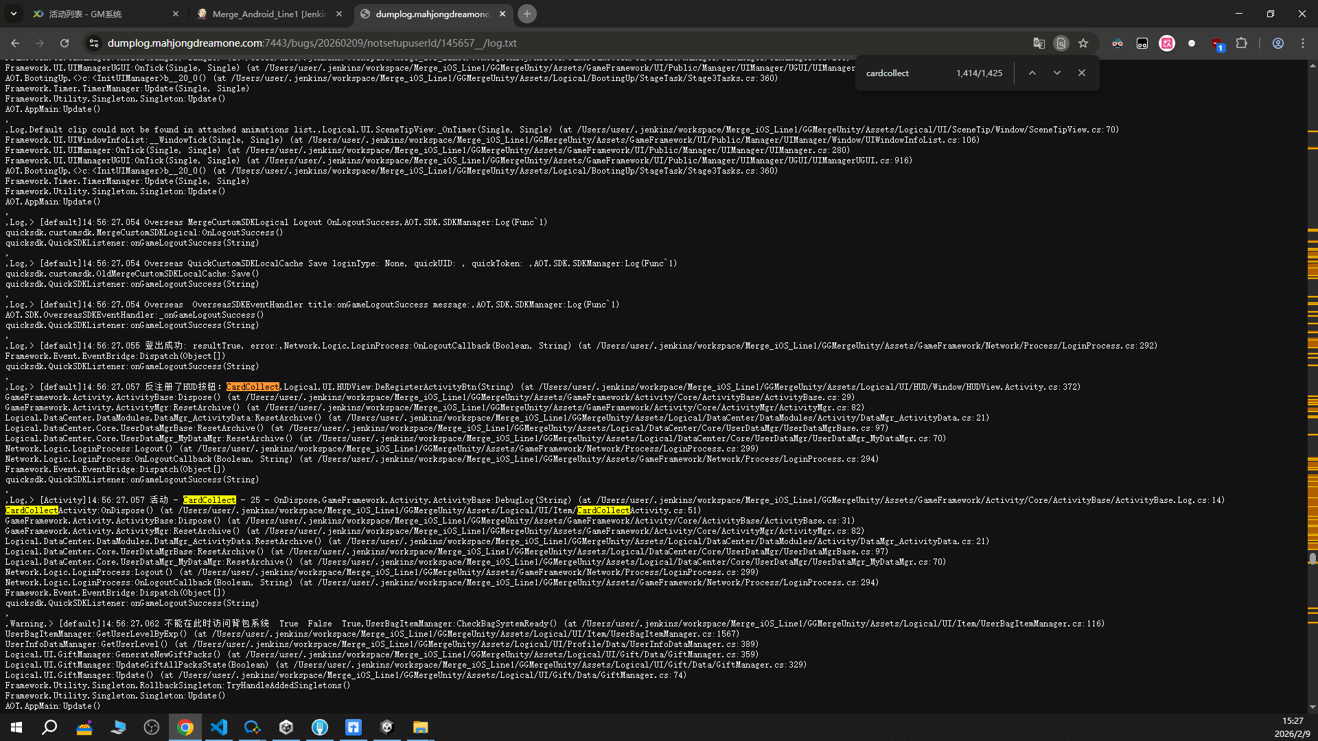Open the tab search dropdown arrow
Image resolution: width=1318 pixels, height=741 pixels.
[x=14, y=14]
